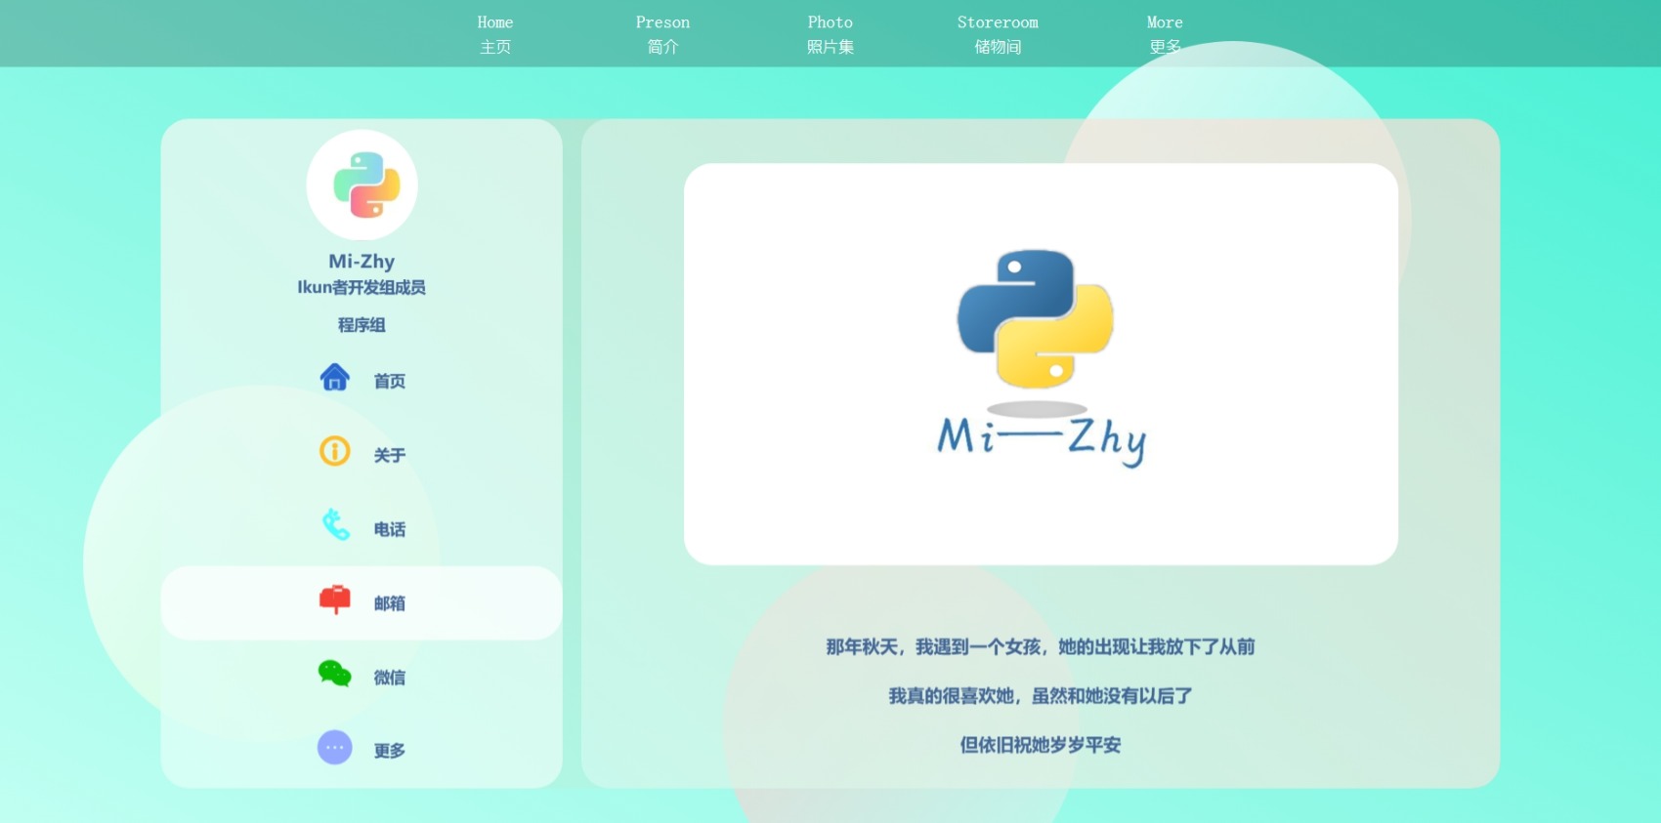
Task: Click the large Mi—Zhy Python logo image
Action: 1041,363
